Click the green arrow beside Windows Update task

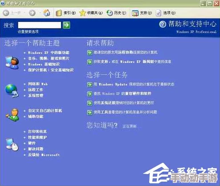coord(90,85)
